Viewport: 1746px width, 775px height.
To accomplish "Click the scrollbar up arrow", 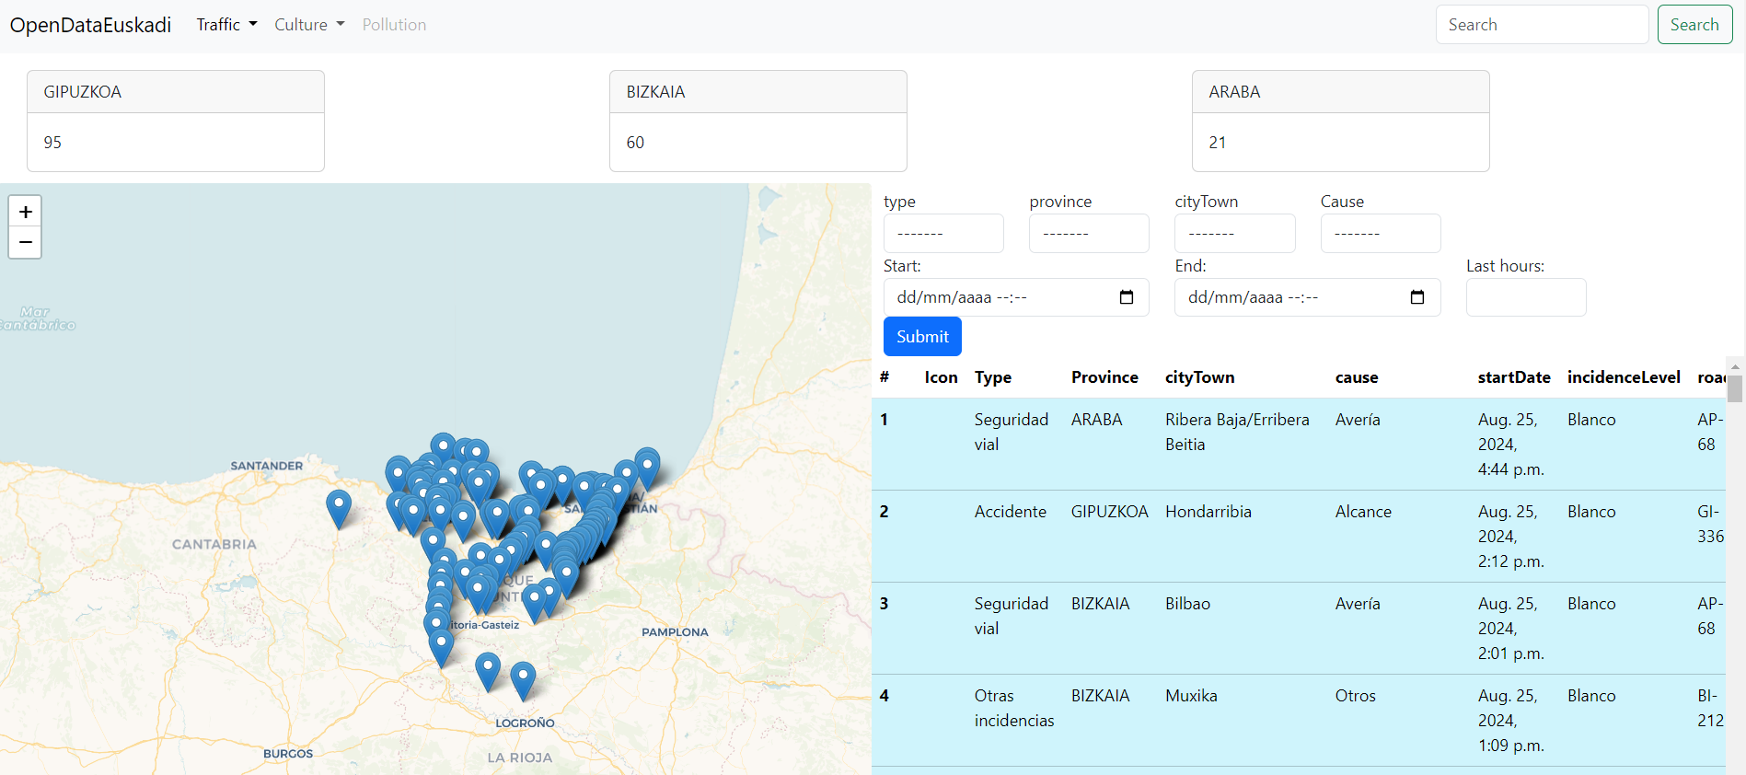I will coord(1735,365).
